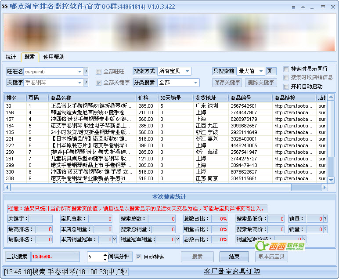Open the 搜索方式 所有宝贝 dropdown
Image resolution: width=339 pixels, height=279 pixels.
187,71
